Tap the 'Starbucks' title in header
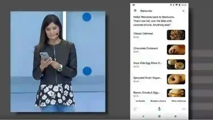Viewport: 213px width, 120px height. [146, 11]
